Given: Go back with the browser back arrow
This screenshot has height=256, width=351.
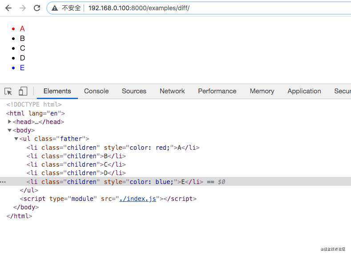Looking at the screenshot, I should pos(8,8).
